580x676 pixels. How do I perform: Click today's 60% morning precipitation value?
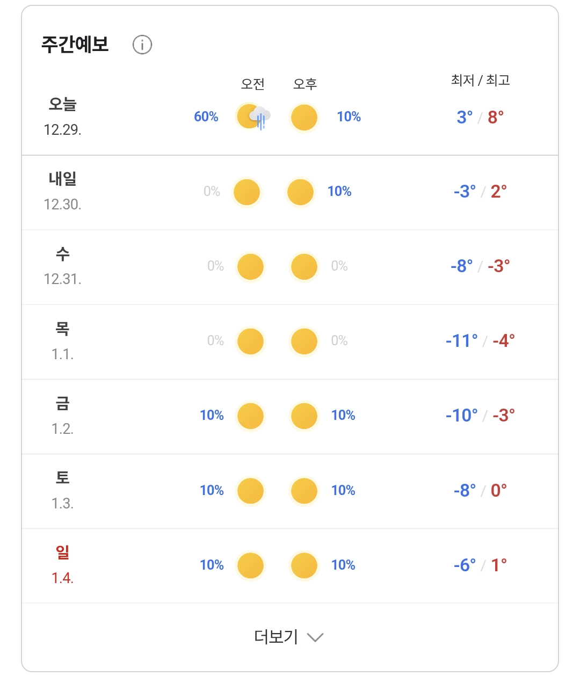click(206, 117)
